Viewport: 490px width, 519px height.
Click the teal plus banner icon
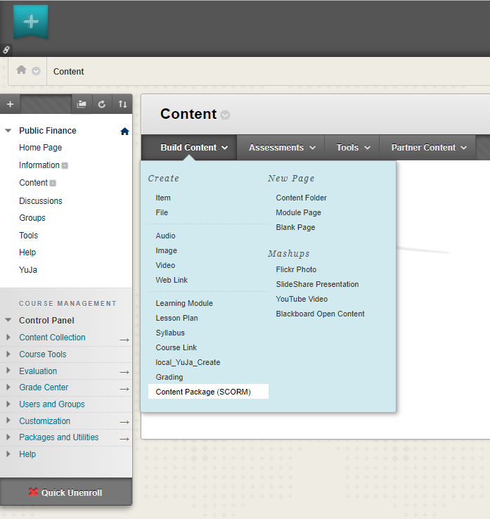[31, 22]
